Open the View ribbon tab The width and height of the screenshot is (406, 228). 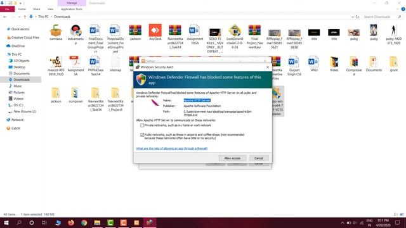point(50,9)
